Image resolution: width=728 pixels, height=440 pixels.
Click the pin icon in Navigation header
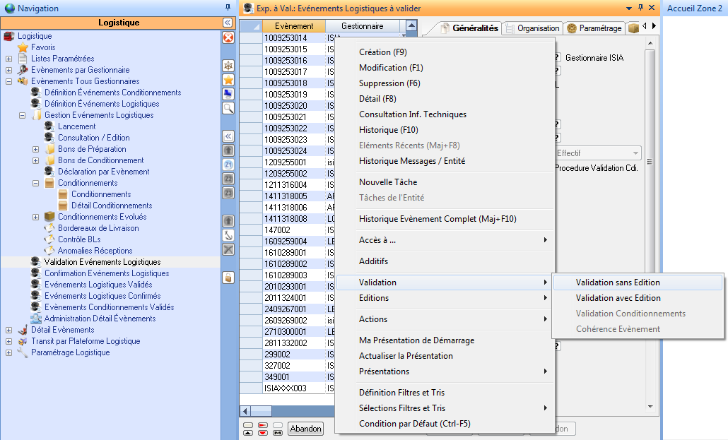[227, 8]
